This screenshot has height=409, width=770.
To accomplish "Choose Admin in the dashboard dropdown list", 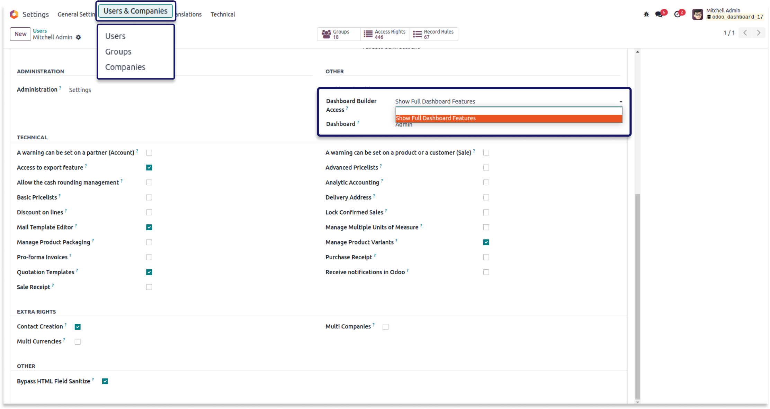I will click(404, 124).
